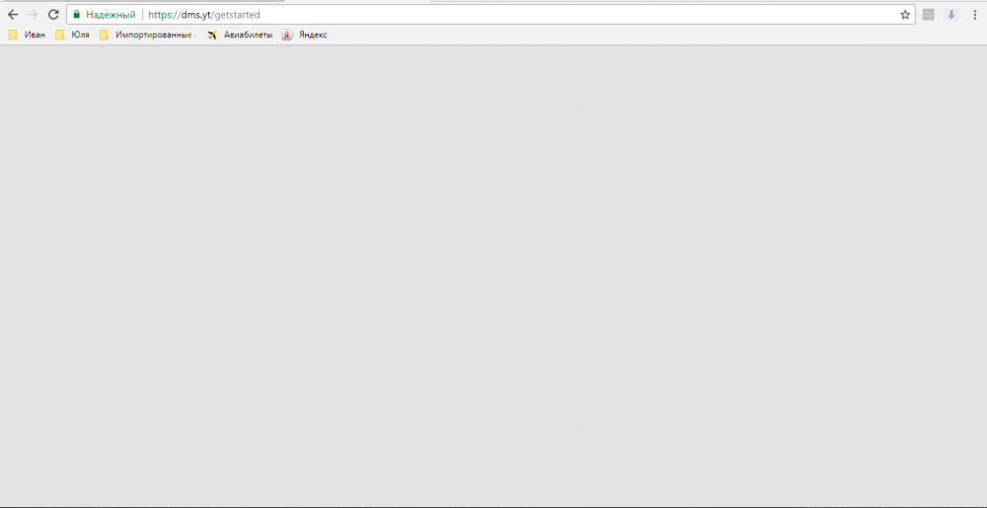
Task: Click the Надежный secure site label
Action: 111,15
